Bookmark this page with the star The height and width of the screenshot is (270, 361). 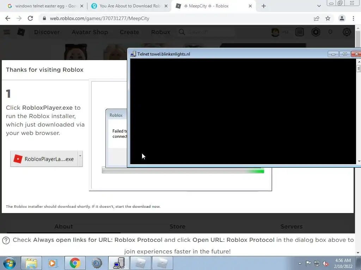pos(328,18)
